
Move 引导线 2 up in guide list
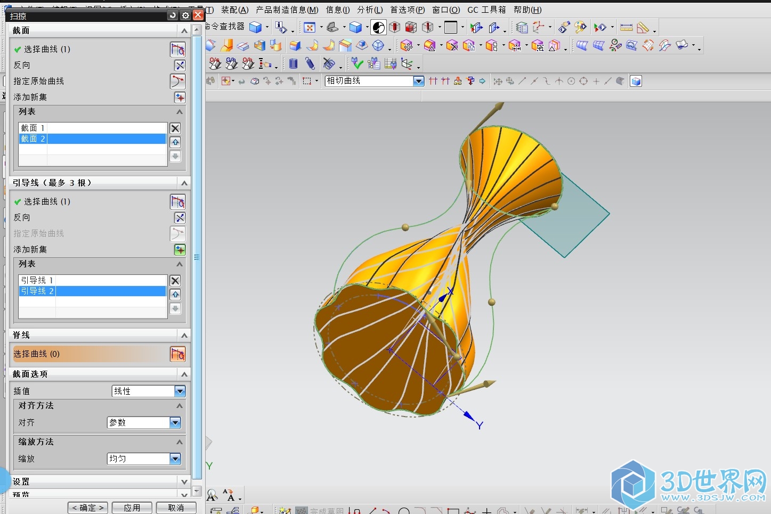coord(175,295)
